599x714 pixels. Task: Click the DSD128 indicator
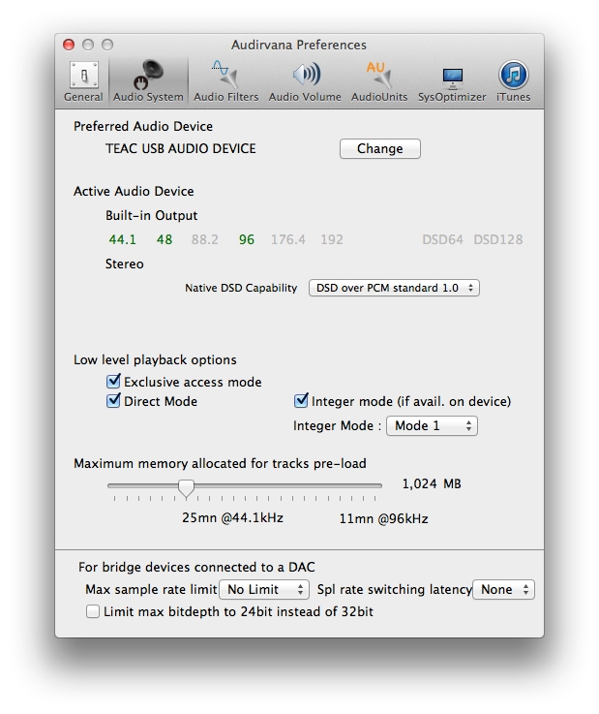(x=498, y=239)
